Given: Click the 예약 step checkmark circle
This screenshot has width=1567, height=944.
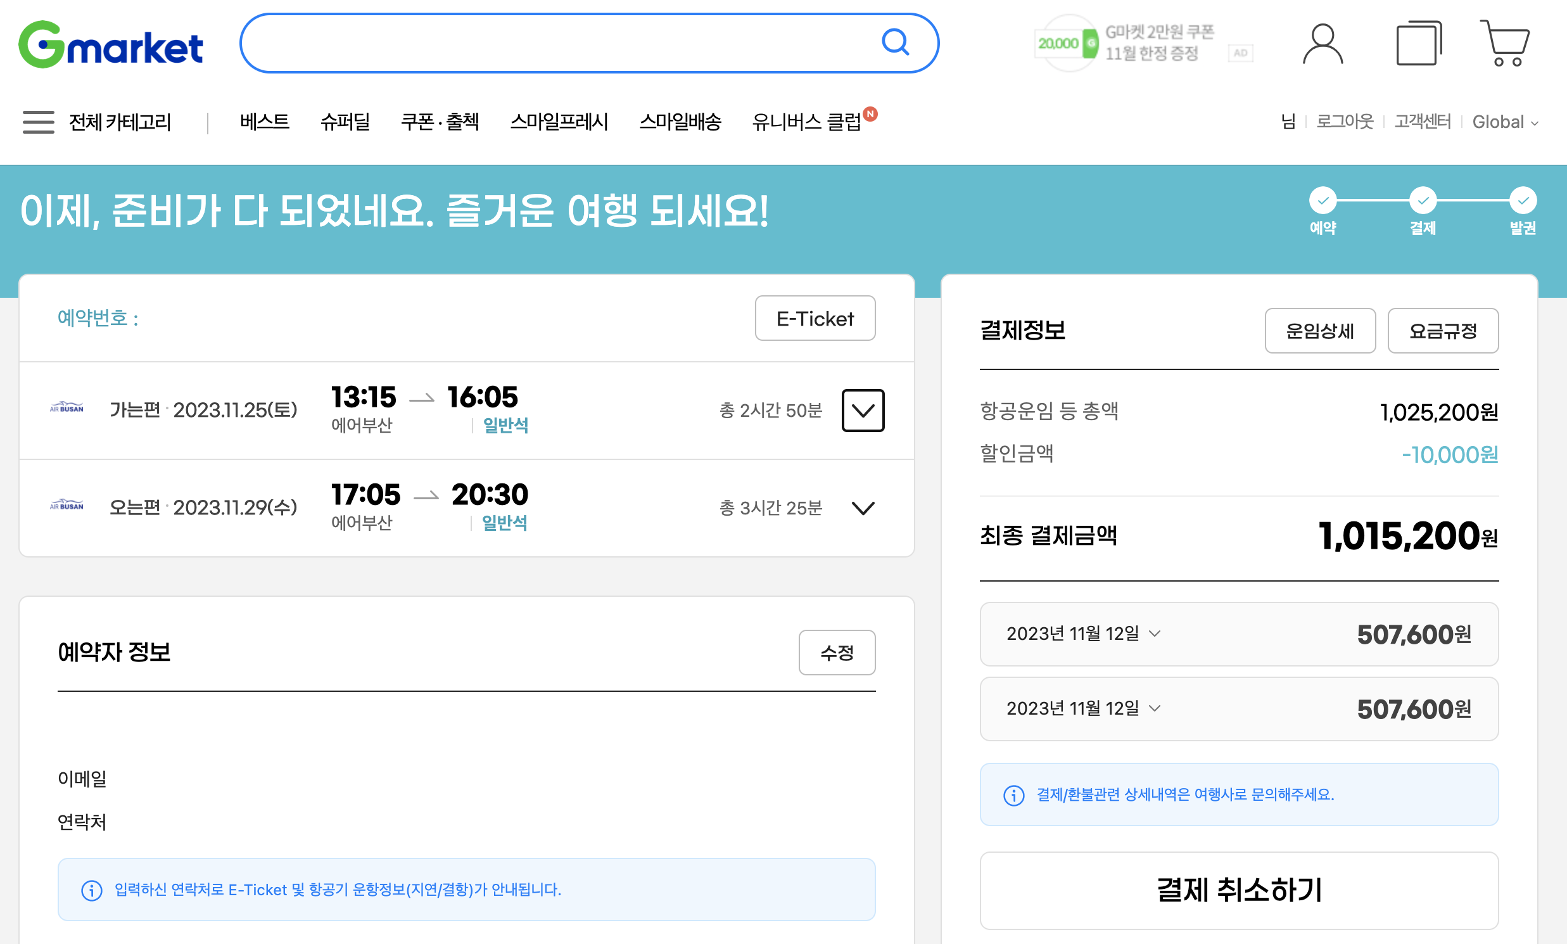Looking at the screenshot, I should click(x=1323, y=200).
